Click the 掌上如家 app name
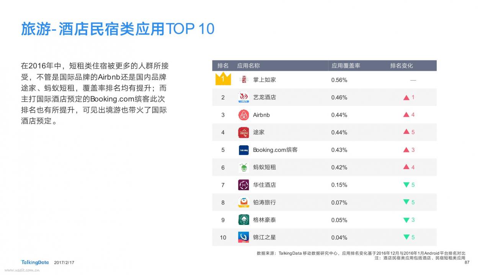Image resolution: width=490 pixels, height=275 pixels. coord(265,80)
